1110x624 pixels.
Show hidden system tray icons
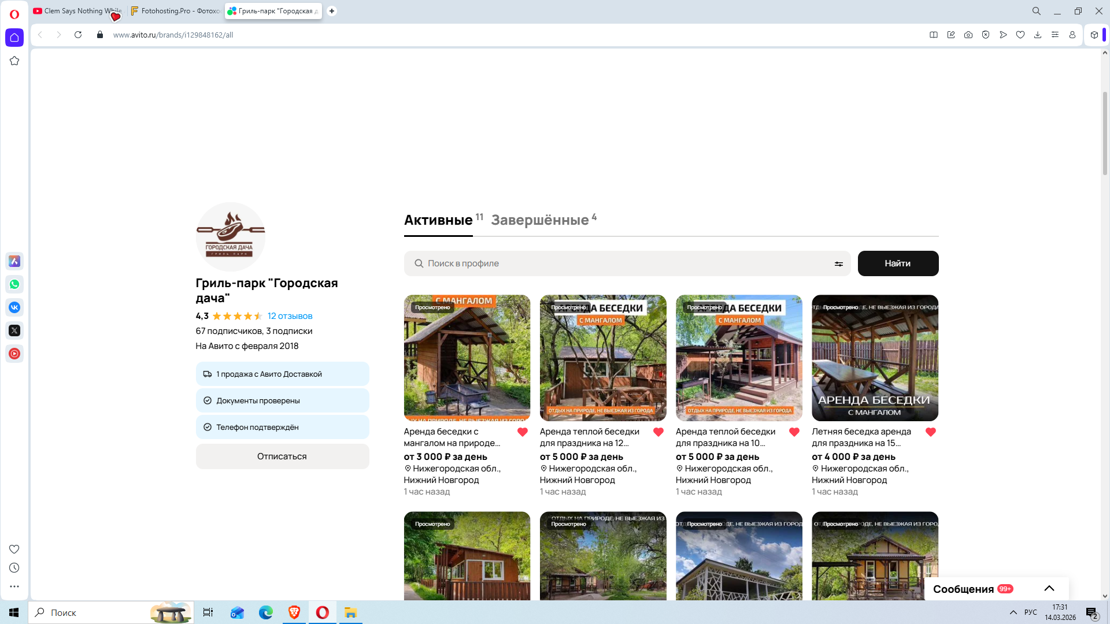[x=1013, y=612]
